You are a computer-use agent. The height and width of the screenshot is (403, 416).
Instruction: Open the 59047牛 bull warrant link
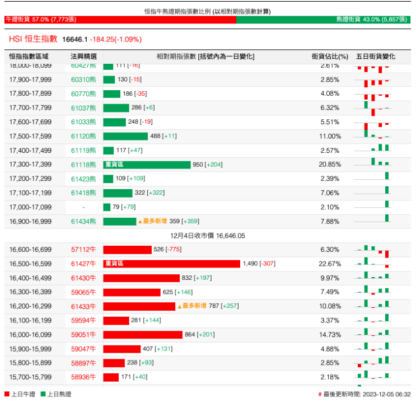[x=83, y=349]
